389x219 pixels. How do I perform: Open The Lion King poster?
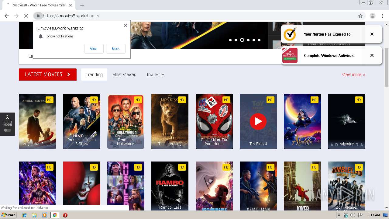tap(170, 121)
